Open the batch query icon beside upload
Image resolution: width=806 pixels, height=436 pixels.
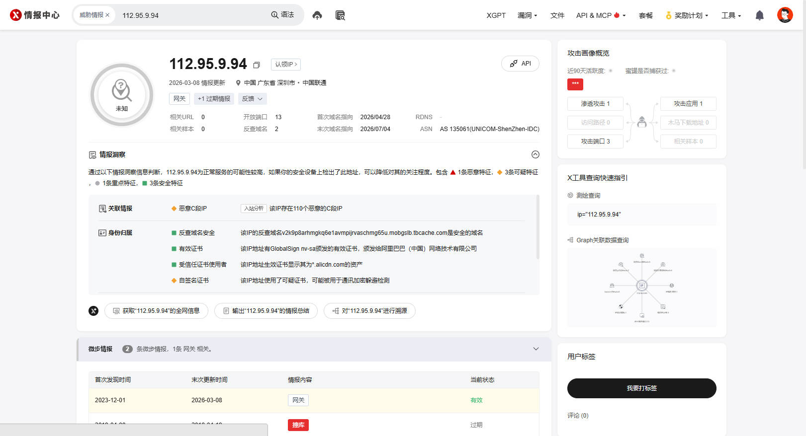[340, 15]
